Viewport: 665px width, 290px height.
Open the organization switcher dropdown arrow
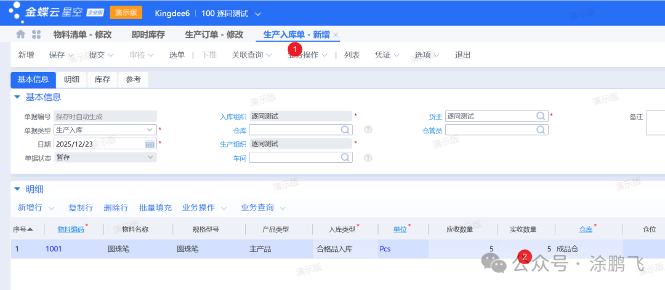coord(257,14)
